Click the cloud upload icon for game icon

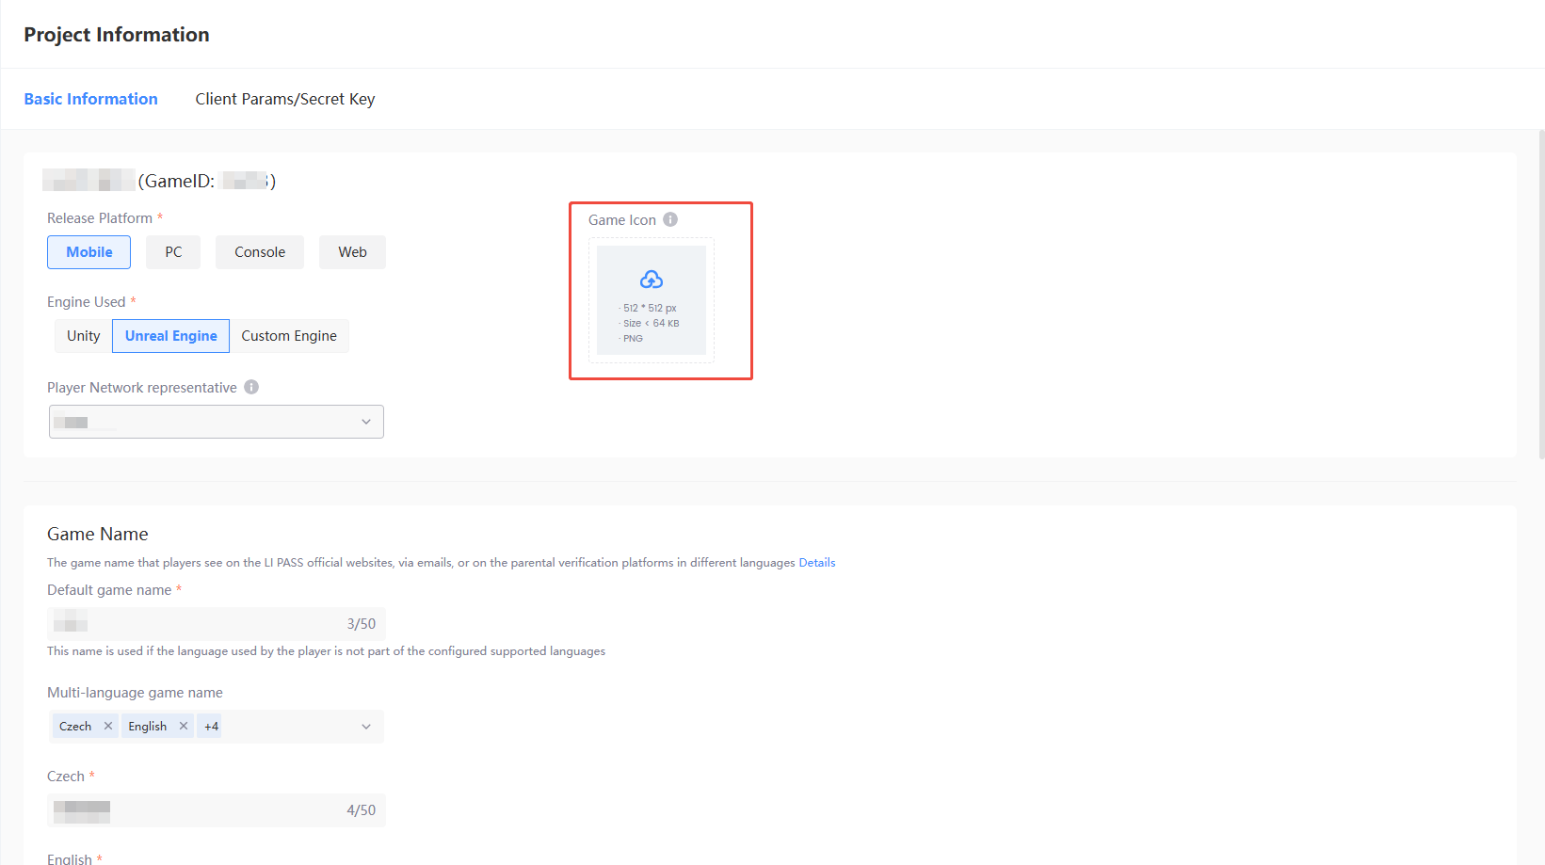[652, 280]
